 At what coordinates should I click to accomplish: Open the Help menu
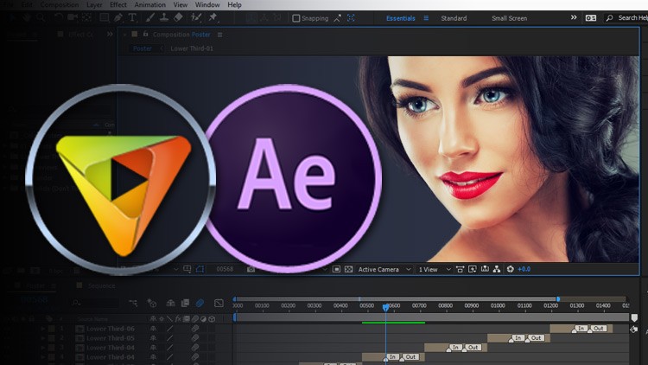point(234,4)
